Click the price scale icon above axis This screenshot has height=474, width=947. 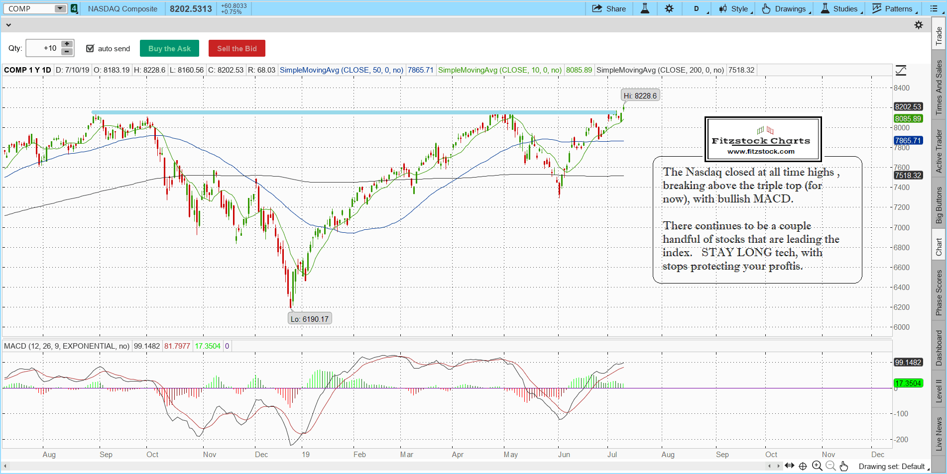click(x=901, y=71)
